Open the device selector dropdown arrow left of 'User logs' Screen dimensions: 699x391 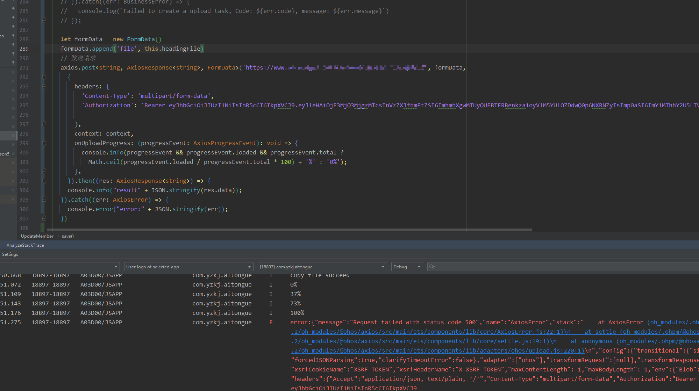116,267
